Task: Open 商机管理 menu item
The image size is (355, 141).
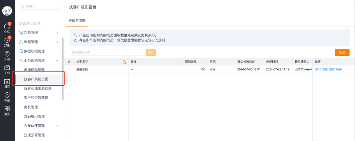Action: (31, 107)
